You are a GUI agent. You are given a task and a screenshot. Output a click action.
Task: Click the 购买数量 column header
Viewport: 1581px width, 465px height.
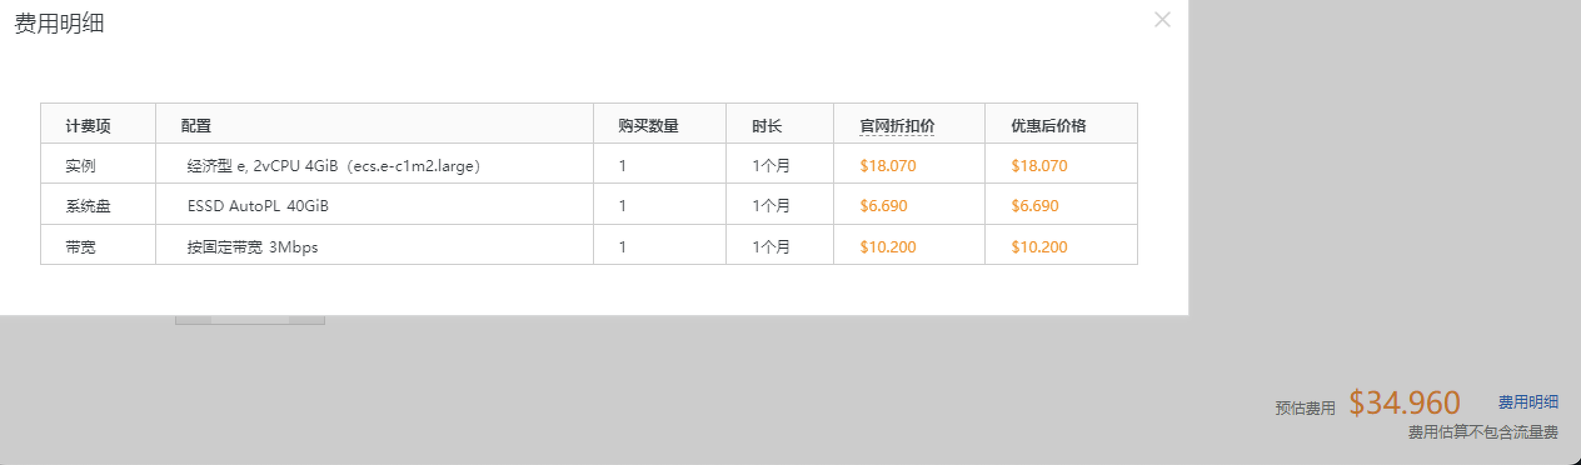pyautogui.click(x=649, y=126)
